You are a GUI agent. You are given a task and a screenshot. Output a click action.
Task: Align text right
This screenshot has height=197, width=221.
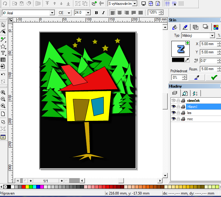(127, 13)
